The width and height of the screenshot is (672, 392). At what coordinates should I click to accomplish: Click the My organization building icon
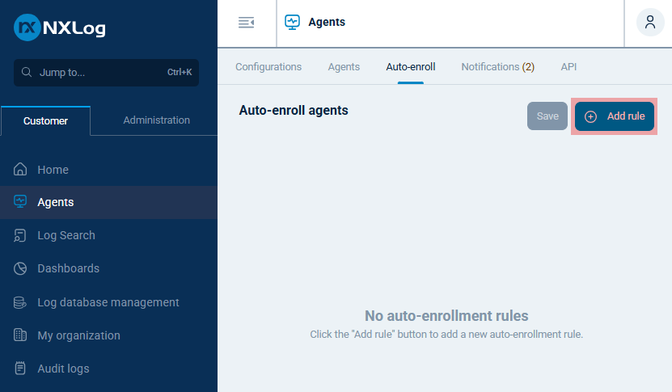click(x=21, y=335)
